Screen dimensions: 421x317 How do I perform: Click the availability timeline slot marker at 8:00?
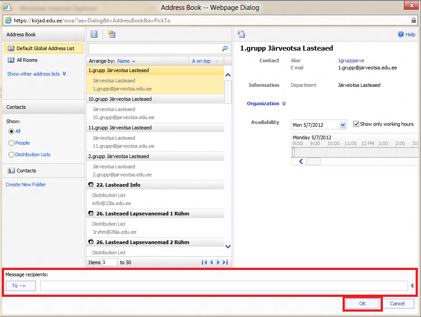(294, 152)
